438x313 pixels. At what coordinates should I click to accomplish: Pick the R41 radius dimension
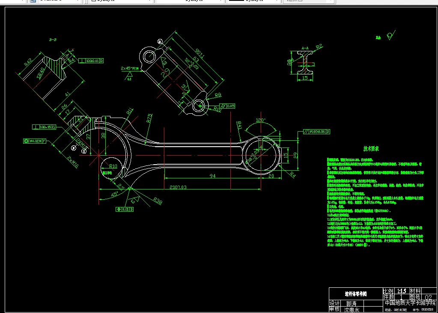[x=239, y=125]
